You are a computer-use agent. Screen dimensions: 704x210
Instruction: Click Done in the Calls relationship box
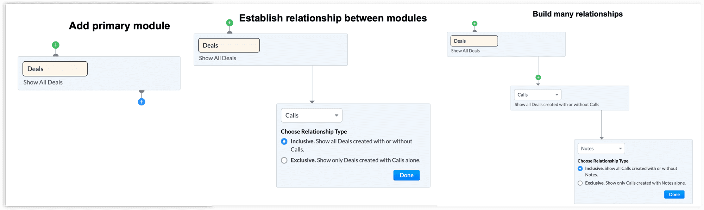point(407,175)
